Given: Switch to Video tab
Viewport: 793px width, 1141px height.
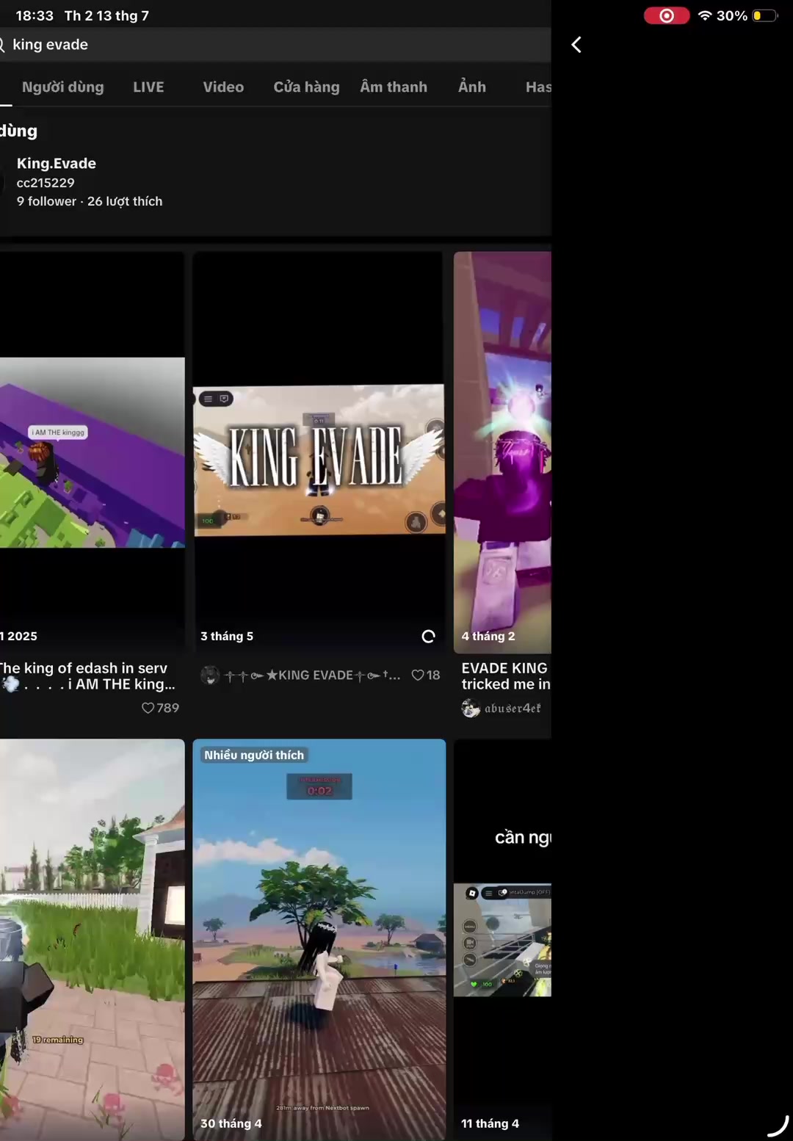Looking at the screenshot, I should 223,87.
